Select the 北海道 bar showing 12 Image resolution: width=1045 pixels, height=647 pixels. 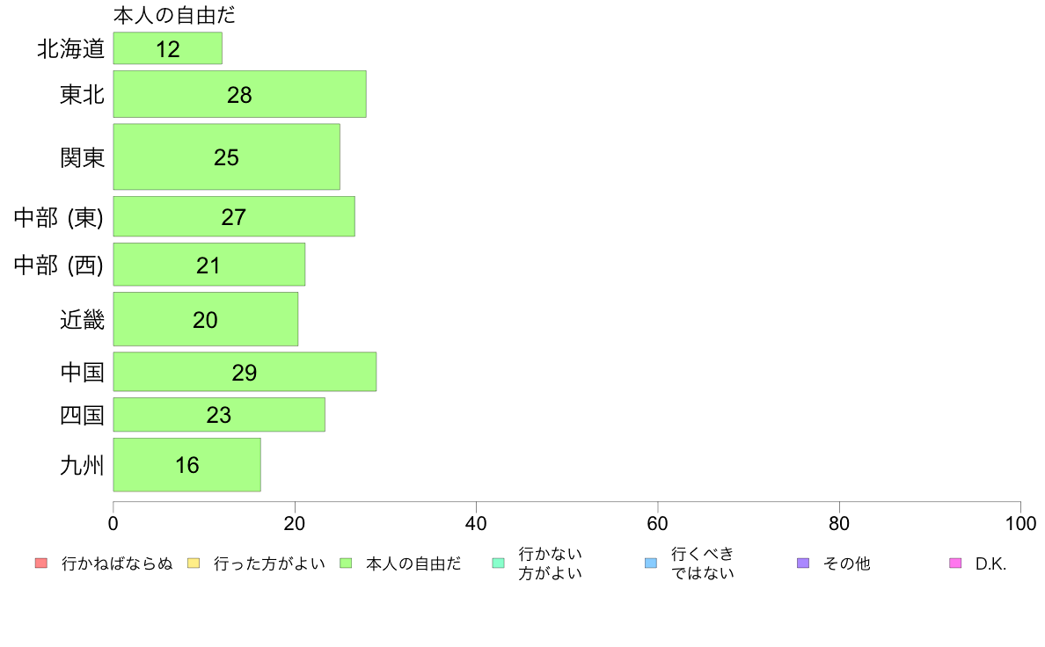coord(167,48)
